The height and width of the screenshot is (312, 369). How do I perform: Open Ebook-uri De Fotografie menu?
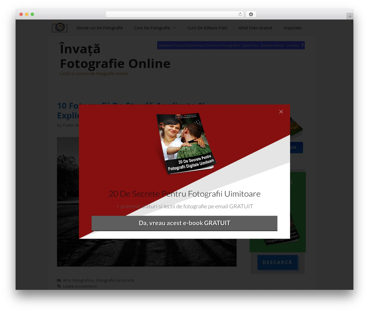coord(100,28)
